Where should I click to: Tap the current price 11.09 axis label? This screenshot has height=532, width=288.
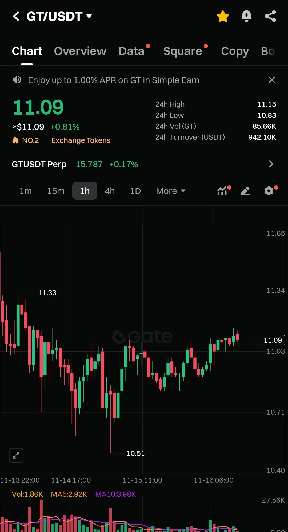pos(268,340)
